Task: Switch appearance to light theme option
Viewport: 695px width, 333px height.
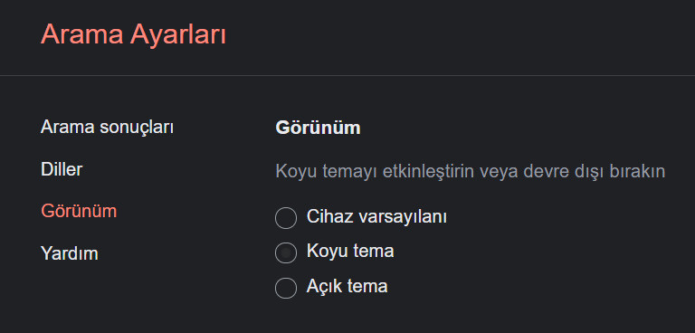Action: (x=286, y=288)
